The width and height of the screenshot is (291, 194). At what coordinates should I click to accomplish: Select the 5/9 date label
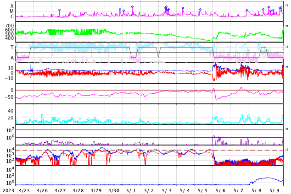pos(274,190)
